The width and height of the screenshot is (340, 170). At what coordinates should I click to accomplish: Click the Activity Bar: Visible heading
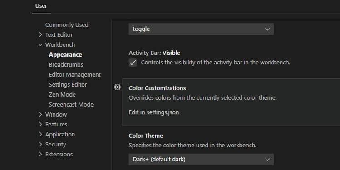point(154,53)
